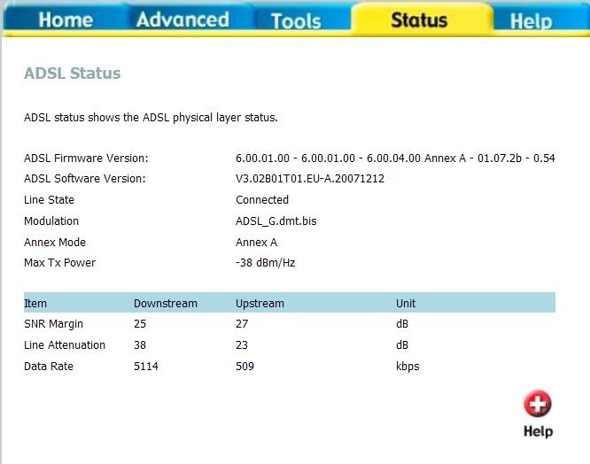The height and width of the screenshot is (464, 590).
Task: Click the SNR Margin row label
Action: click(53, 324)
